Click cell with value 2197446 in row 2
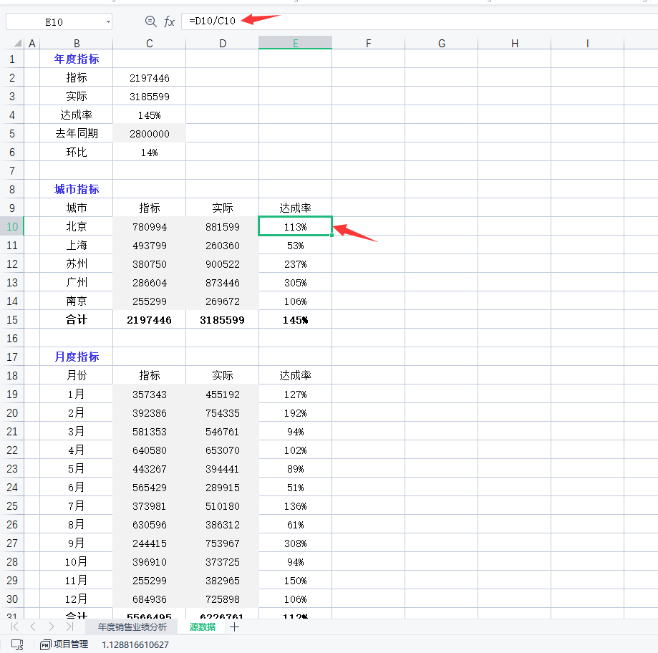The width and height of the screenshot is (658, 653). tap(150, 77)
